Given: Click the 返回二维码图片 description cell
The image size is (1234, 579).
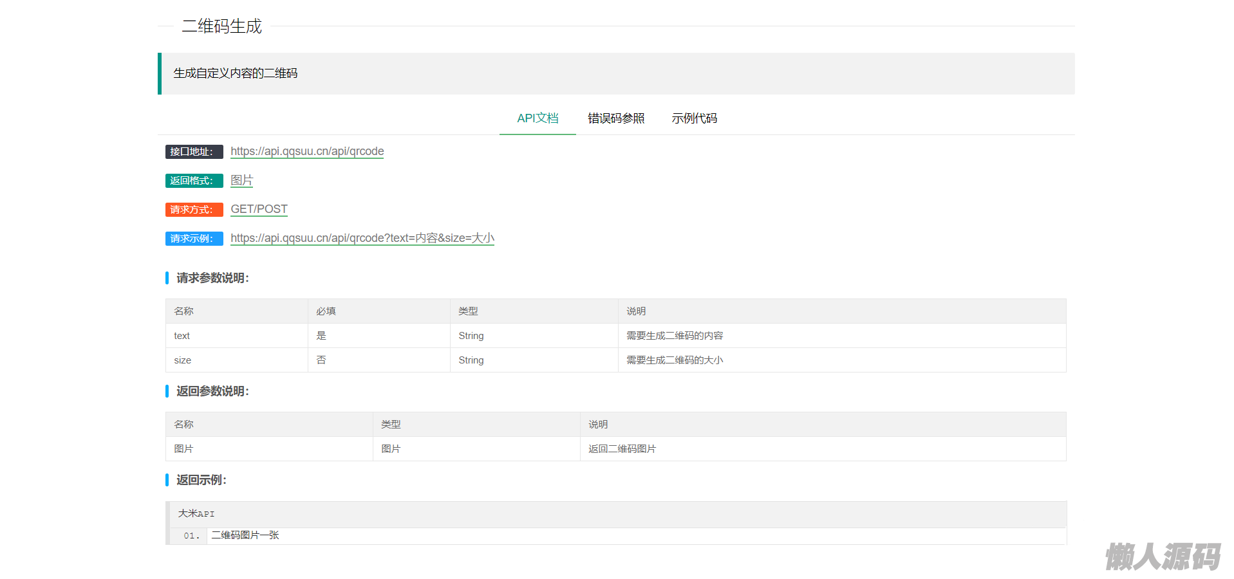Looking at the screenshot, I should click(x=622, y=449).
